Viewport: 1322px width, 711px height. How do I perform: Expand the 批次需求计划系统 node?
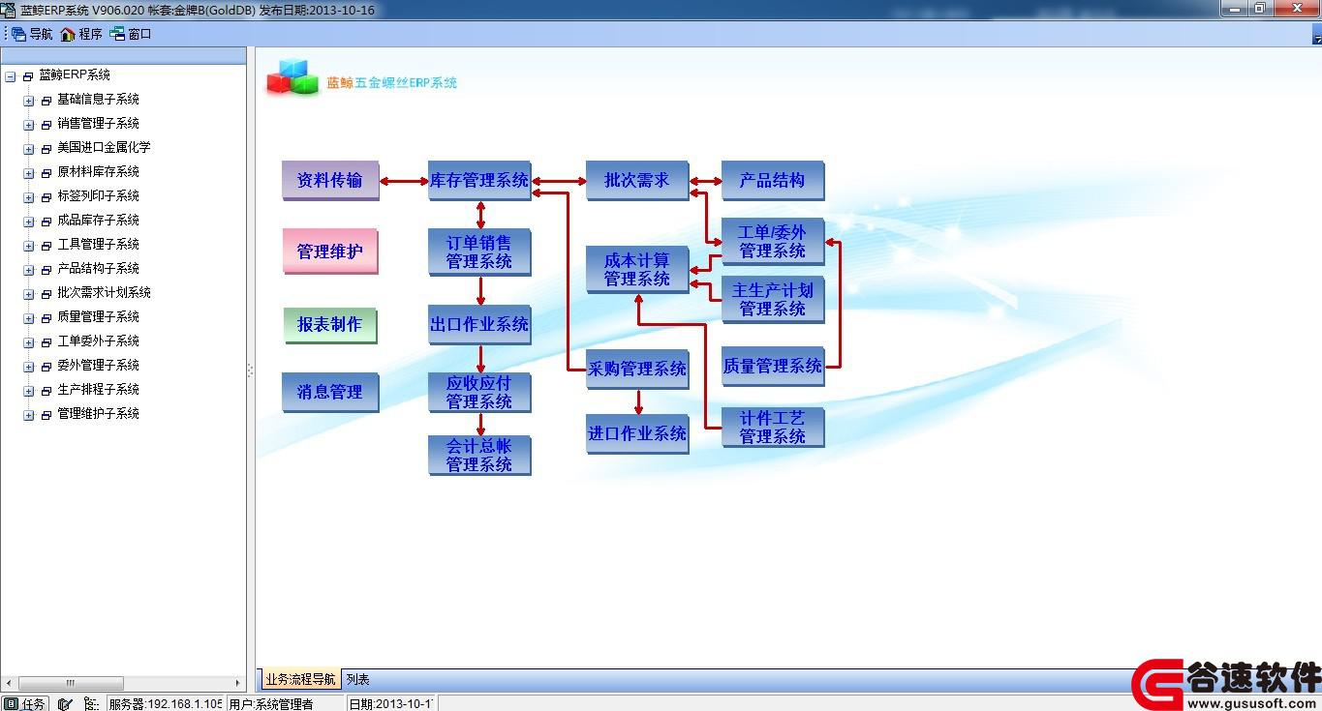pos(29,293)
